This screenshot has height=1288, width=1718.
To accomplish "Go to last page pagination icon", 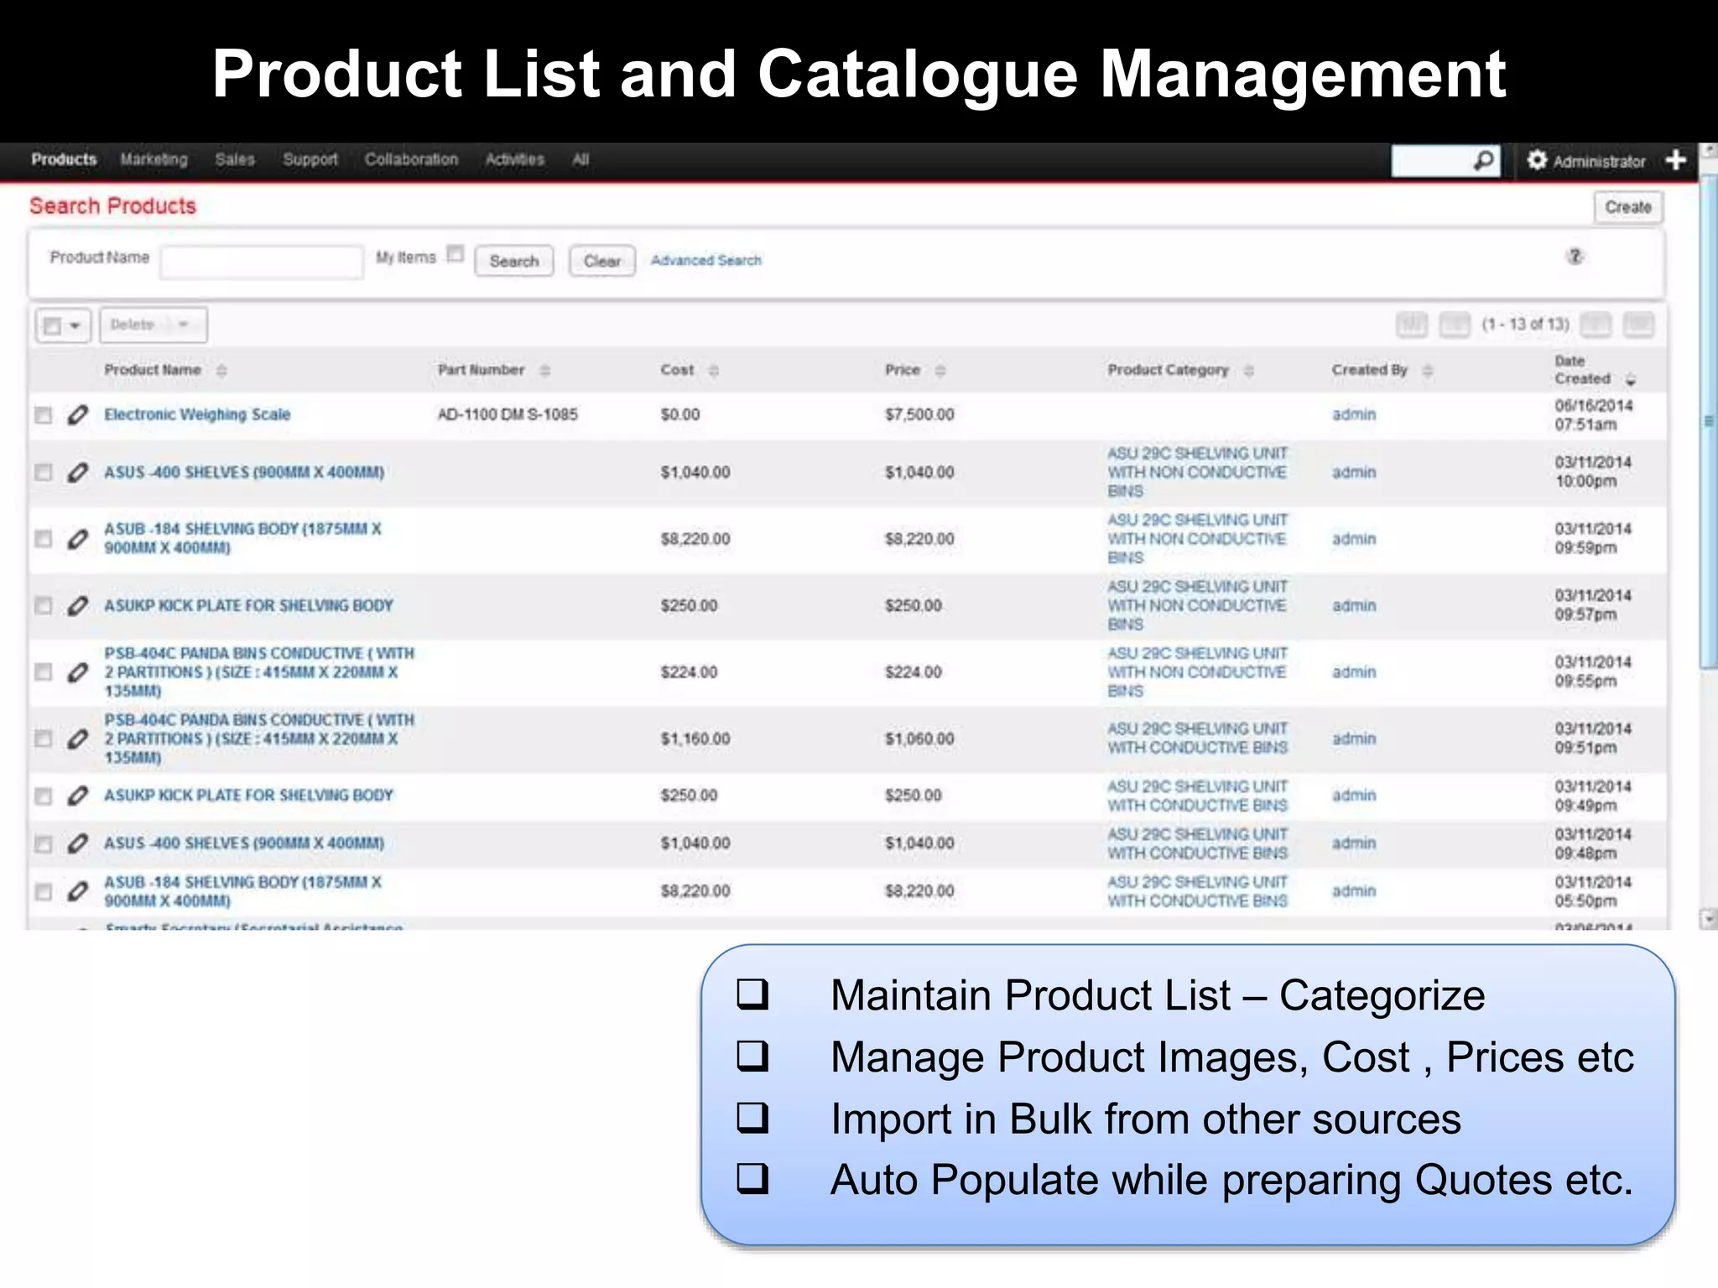I will click(x=1638, y=325).
